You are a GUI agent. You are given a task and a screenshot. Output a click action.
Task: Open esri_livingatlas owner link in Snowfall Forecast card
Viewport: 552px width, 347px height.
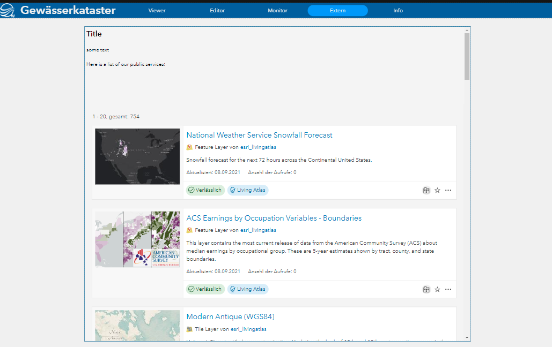click(258, 147)
